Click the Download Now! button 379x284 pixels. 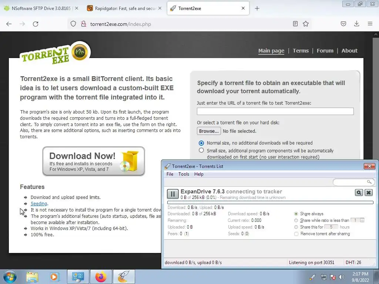94,161
